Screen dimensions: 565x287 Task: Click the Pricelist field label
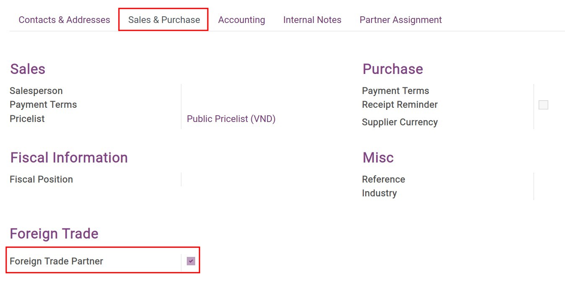coord(27,119)
